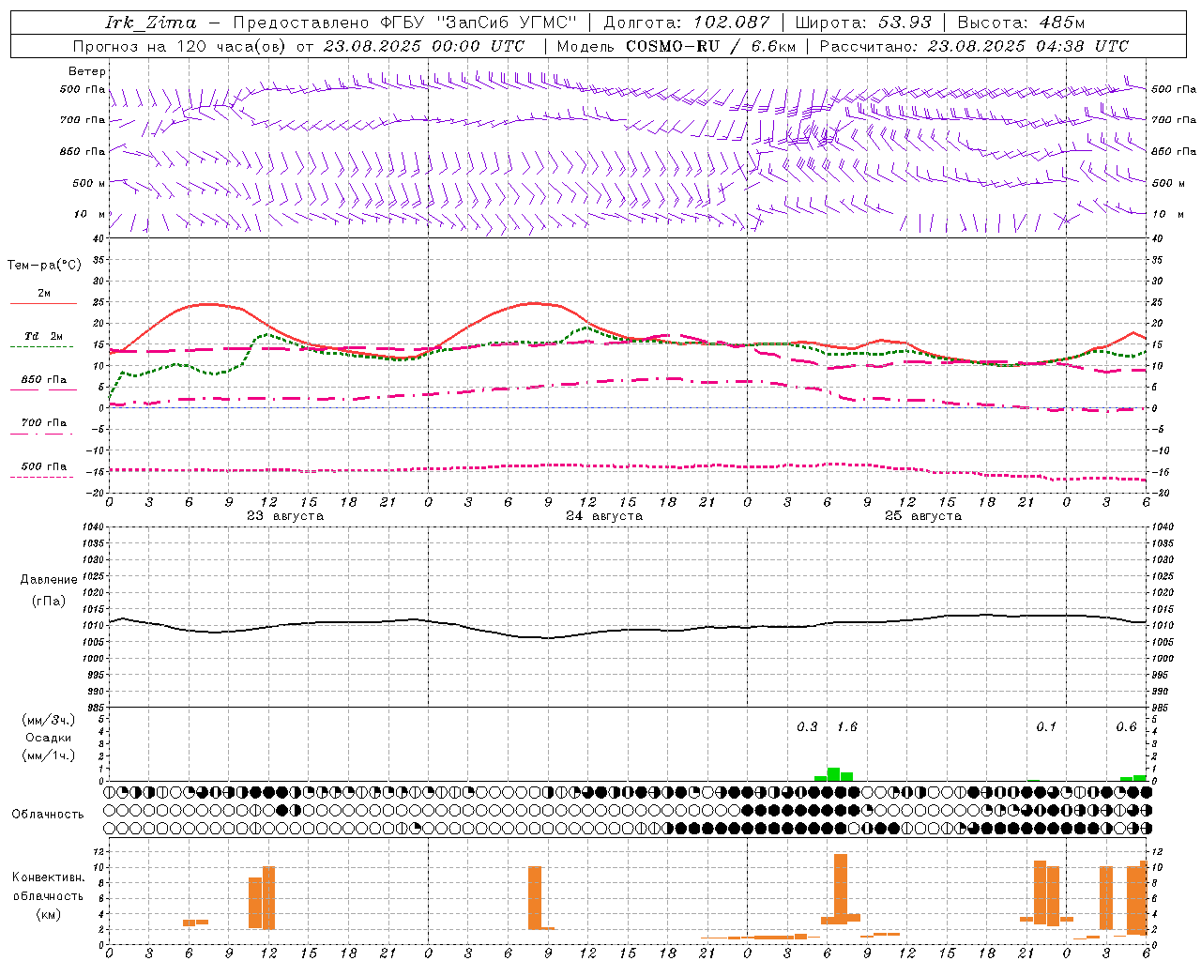The image size is (1201, 961).
Task: Click the Долгота: 102.087 value
Action: pos(686,23)
